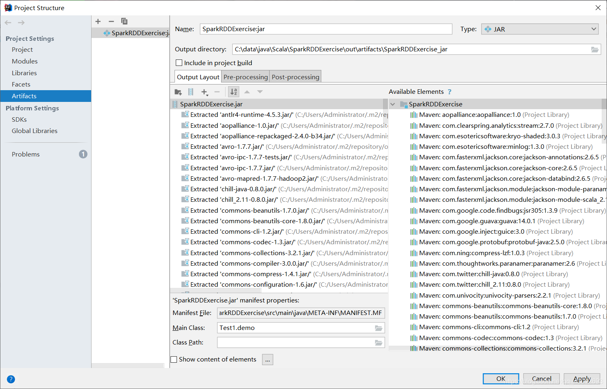Image resolution: width=607 pixels, height=389 pixels.
Task: Collapse SparkRDDExercise available elements node
Action: point(392,104)
